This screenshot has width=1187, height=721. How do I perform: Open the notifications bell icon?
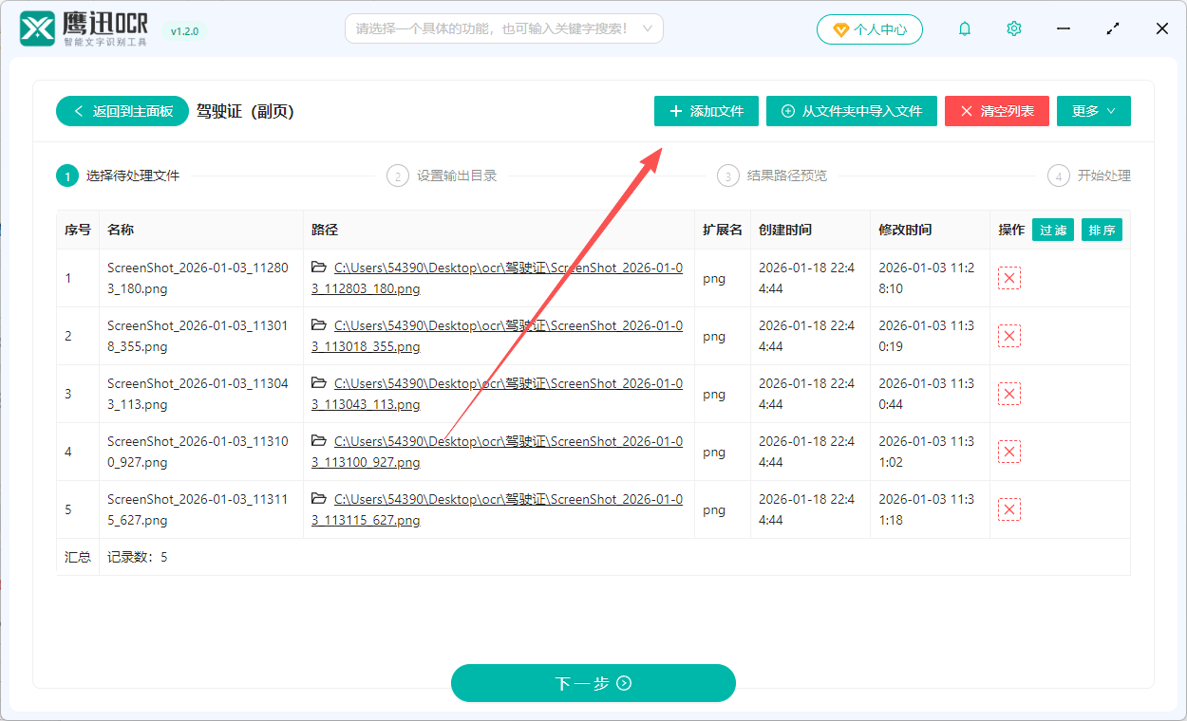click(x=964, y=28)
